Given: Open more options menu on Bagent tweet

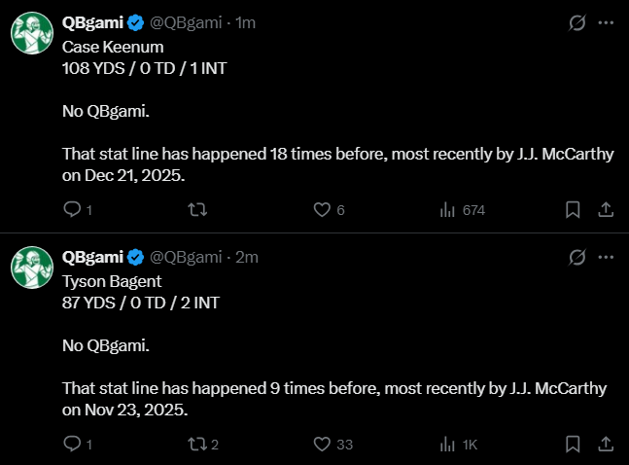Looking at the screenshot, I should click(x=606, y=258).
